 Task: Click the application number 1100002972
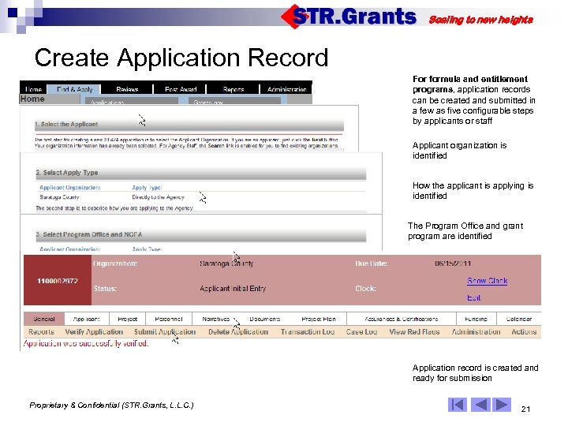point(58,281)
